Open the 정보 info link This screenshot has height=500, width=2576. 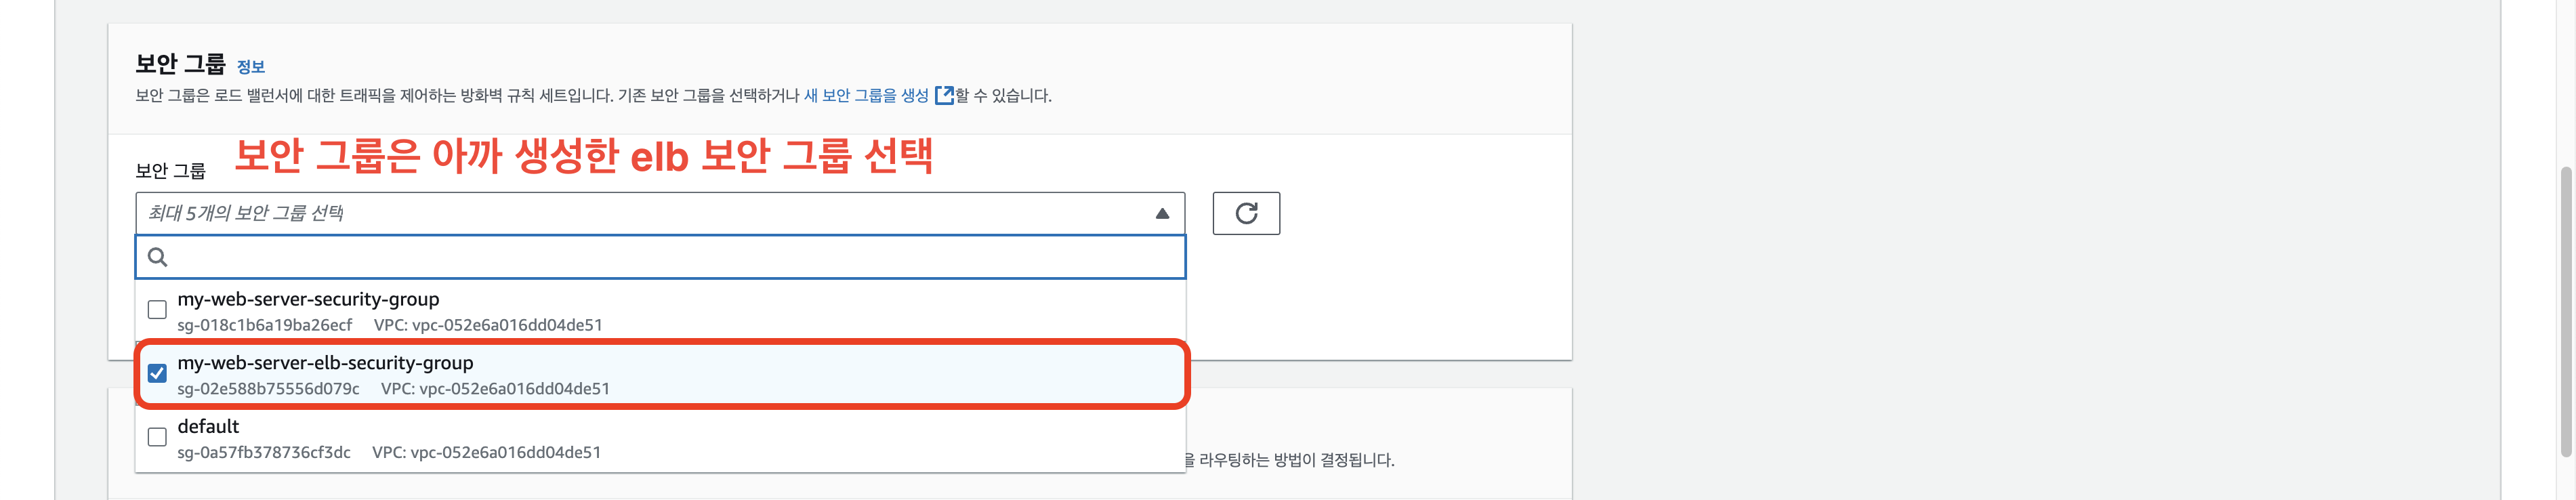point(251,67)
